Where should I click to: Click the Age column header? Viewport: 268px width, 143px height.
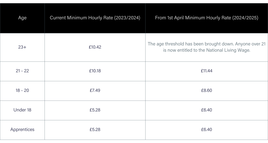pos(22,18)
